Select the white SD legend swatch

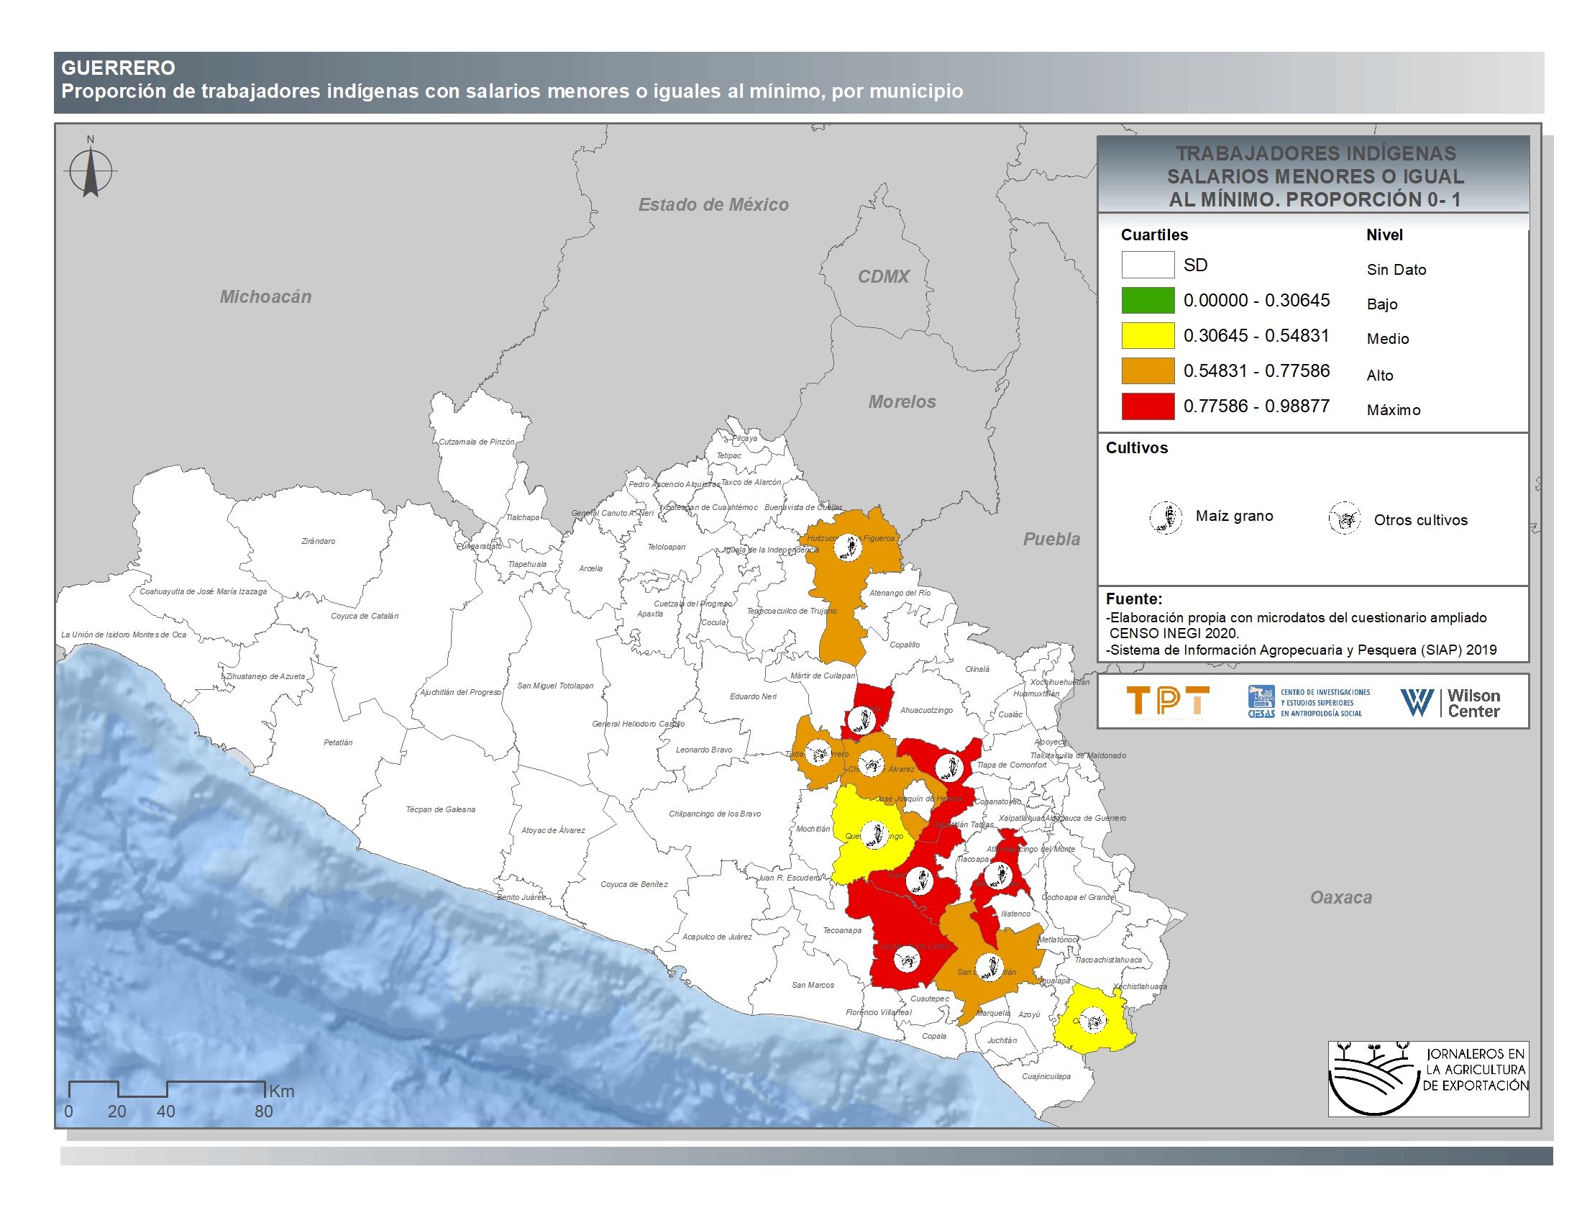1148,265
